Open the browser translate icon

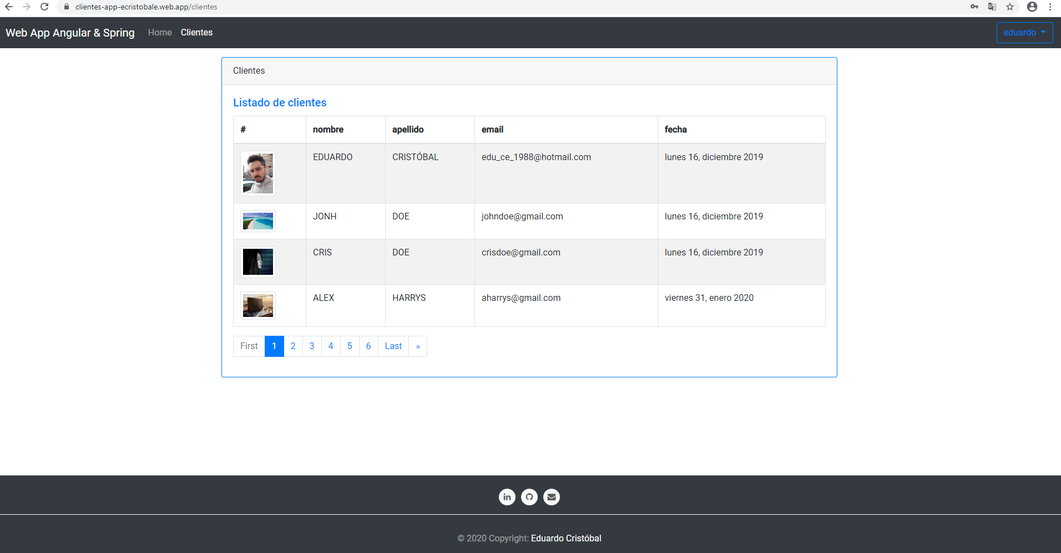pos(992,7)
